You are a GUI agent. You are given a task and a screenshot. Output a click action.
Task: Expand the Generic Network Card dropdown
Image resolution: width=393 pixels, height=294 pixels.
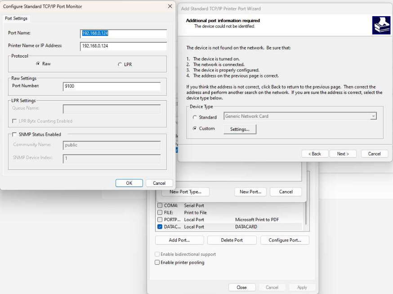click(x=373, y=116)
